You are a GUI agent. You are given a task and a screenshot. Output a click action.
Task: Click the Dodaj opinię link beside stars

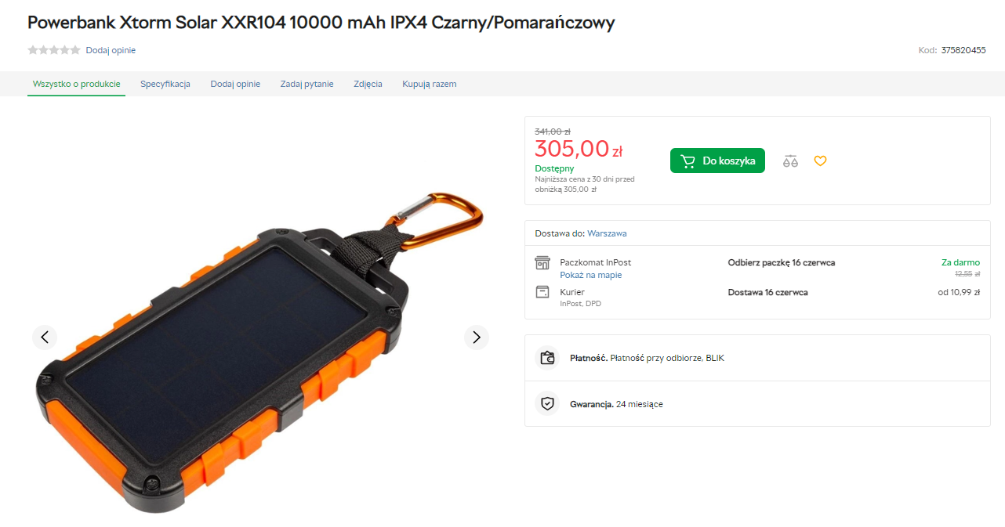click(111, 50)
